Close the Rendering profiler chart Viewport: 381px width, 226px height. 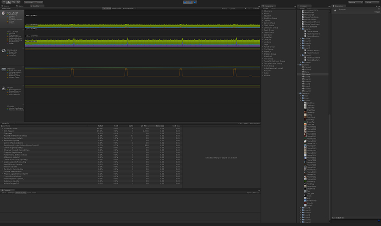(23, 48)
